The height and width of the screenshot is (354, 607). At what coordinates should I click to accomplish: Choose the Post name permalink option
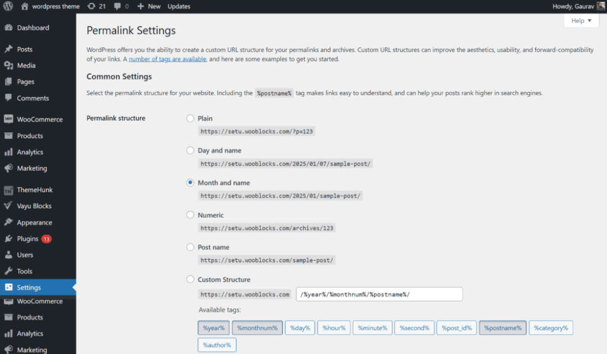(190, 247)
